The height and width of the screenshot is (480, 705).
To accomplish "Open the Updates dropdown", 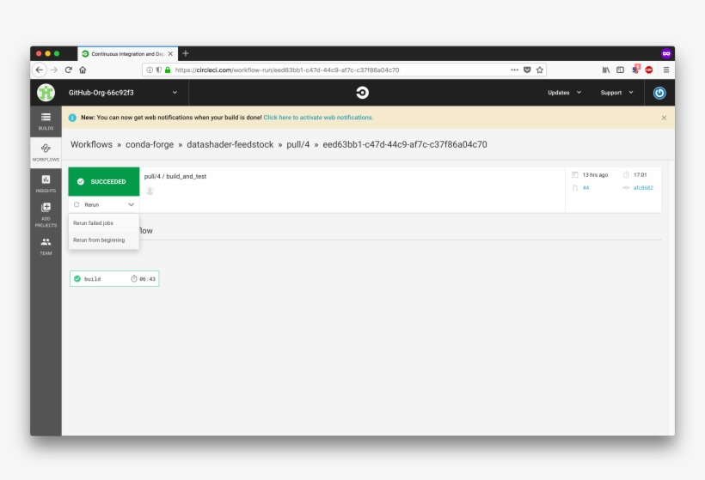I will click(564, 93).
